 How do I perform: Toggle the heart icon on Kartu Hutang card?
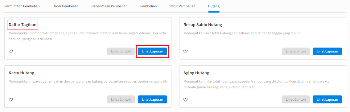click(11, 99)
